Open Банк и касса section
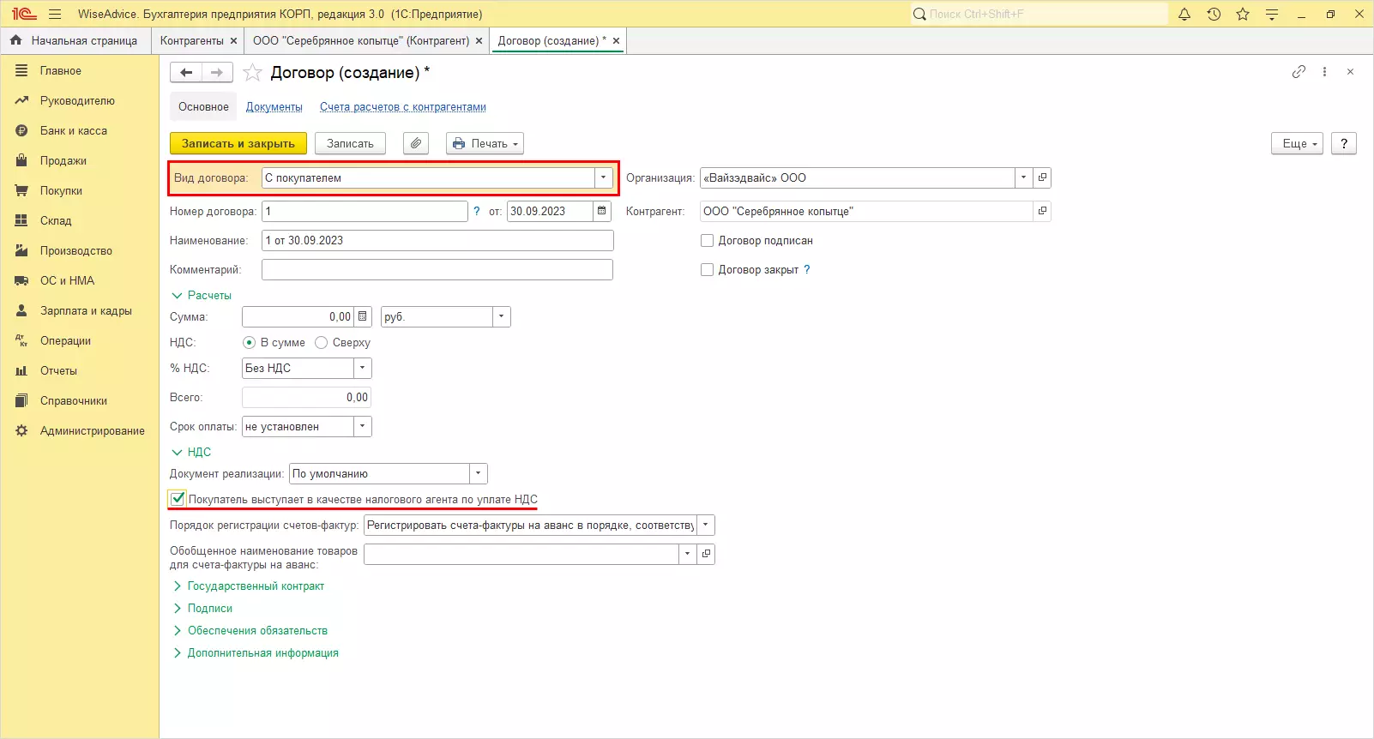The height and width of the screenshot is (739, 1374). click(74, 131)
